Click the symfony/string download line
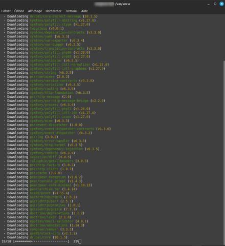The height and width of the screenshot is (246, 225). coord(38,73)
